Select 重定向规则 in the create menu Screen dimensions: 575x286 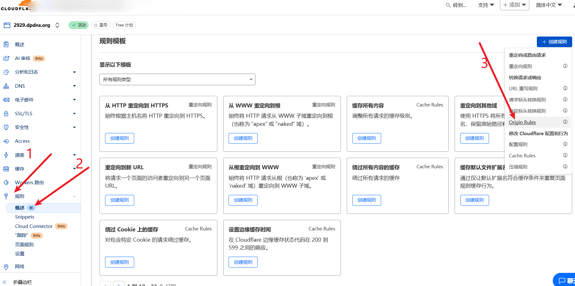520,66
